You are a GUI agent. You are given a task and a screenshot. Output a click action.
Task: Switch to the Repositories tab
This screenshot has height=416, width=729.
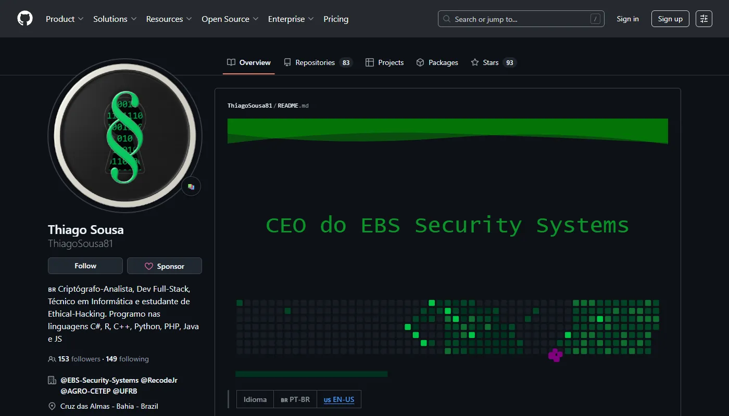coord(318,62)
